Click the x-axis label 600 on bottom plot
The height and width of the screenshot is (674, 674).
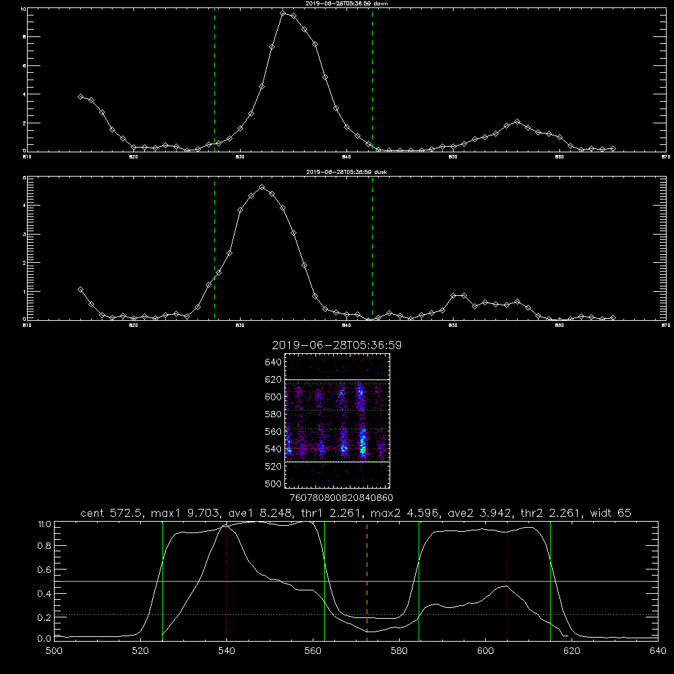point(485,651)
